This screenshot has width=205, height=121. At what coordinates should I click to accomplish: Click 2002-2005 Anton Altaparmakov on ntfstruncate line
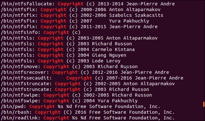pyautogui.click(x=135, y=84)
